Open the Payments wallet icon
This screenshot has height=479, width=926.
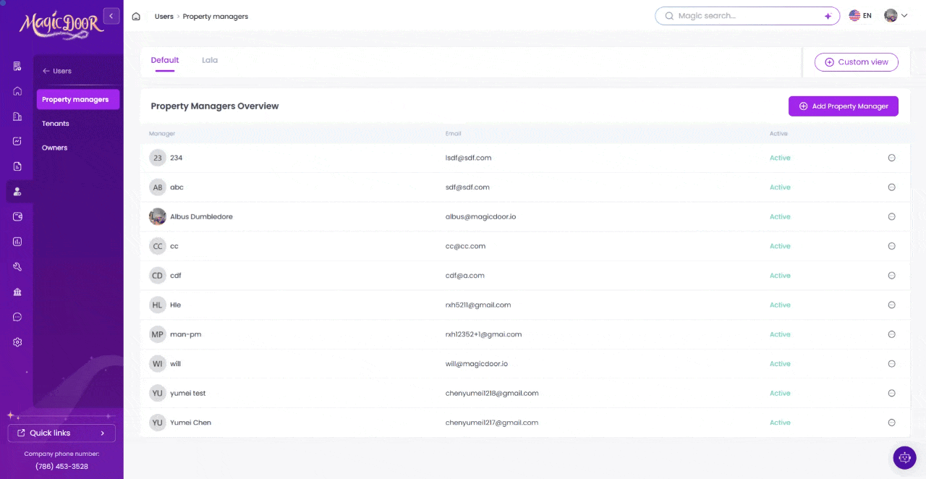pyautogui.click(x=17, y=216)
